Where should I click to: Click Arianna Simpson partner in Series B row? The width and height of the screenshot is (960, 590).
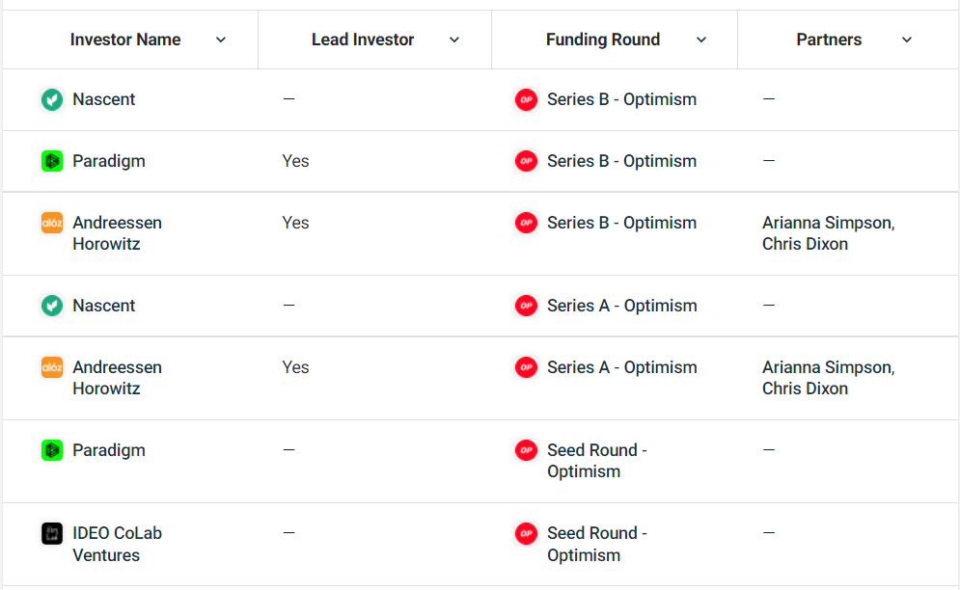pyautogui.click(x=828, y=223)
